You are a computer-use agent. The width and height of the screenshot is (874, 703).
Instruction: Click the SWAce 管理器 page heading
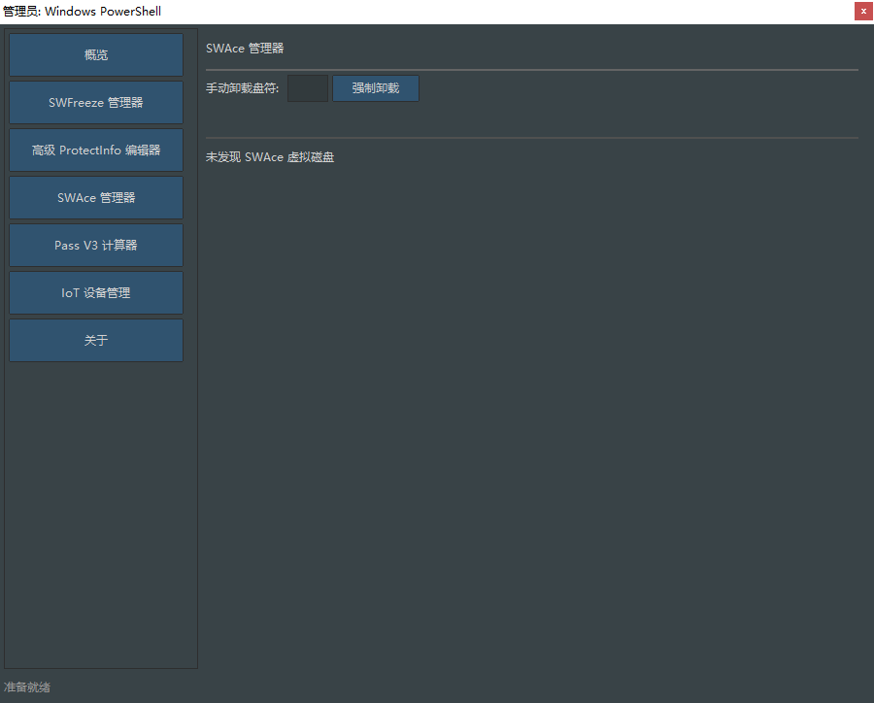[x=245, y=49]
